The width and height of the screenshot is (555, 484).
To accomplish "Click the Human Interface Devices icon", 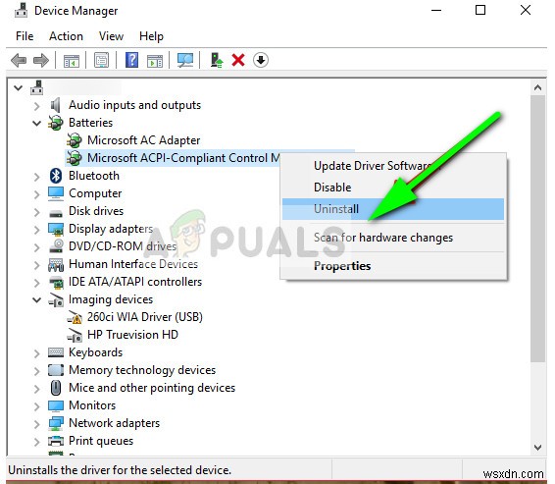I will [56, 265].
